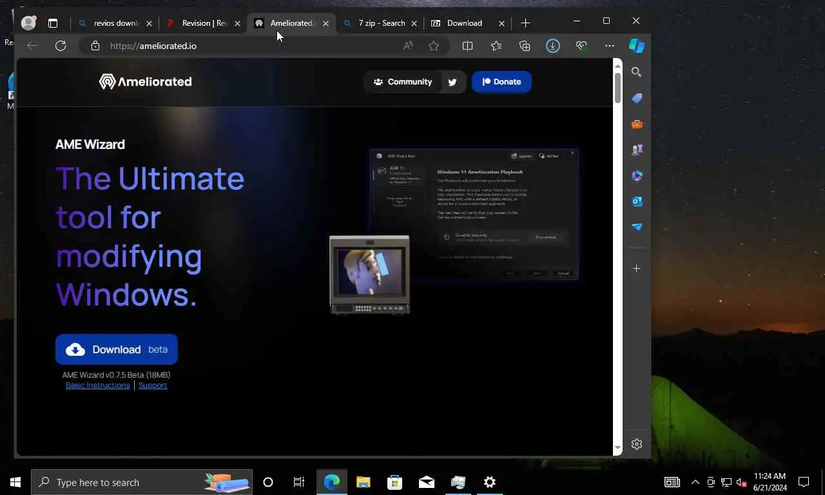Show hidden system tray icons
The width and height of the screenshot is (825, 495).
(x=695, y=482)
